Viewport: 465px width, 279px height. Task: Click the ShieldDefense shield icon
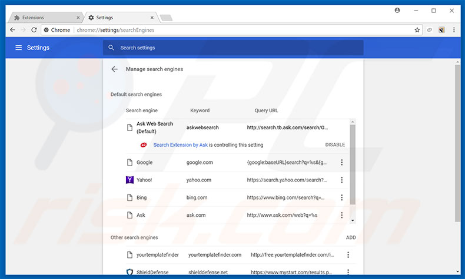tap(129, 272)
